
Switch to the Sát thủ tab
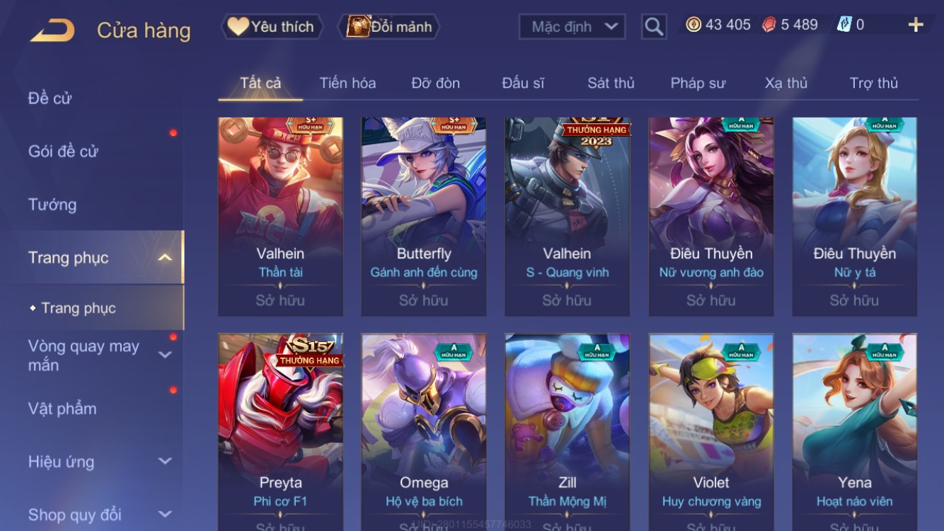point(611,83)
